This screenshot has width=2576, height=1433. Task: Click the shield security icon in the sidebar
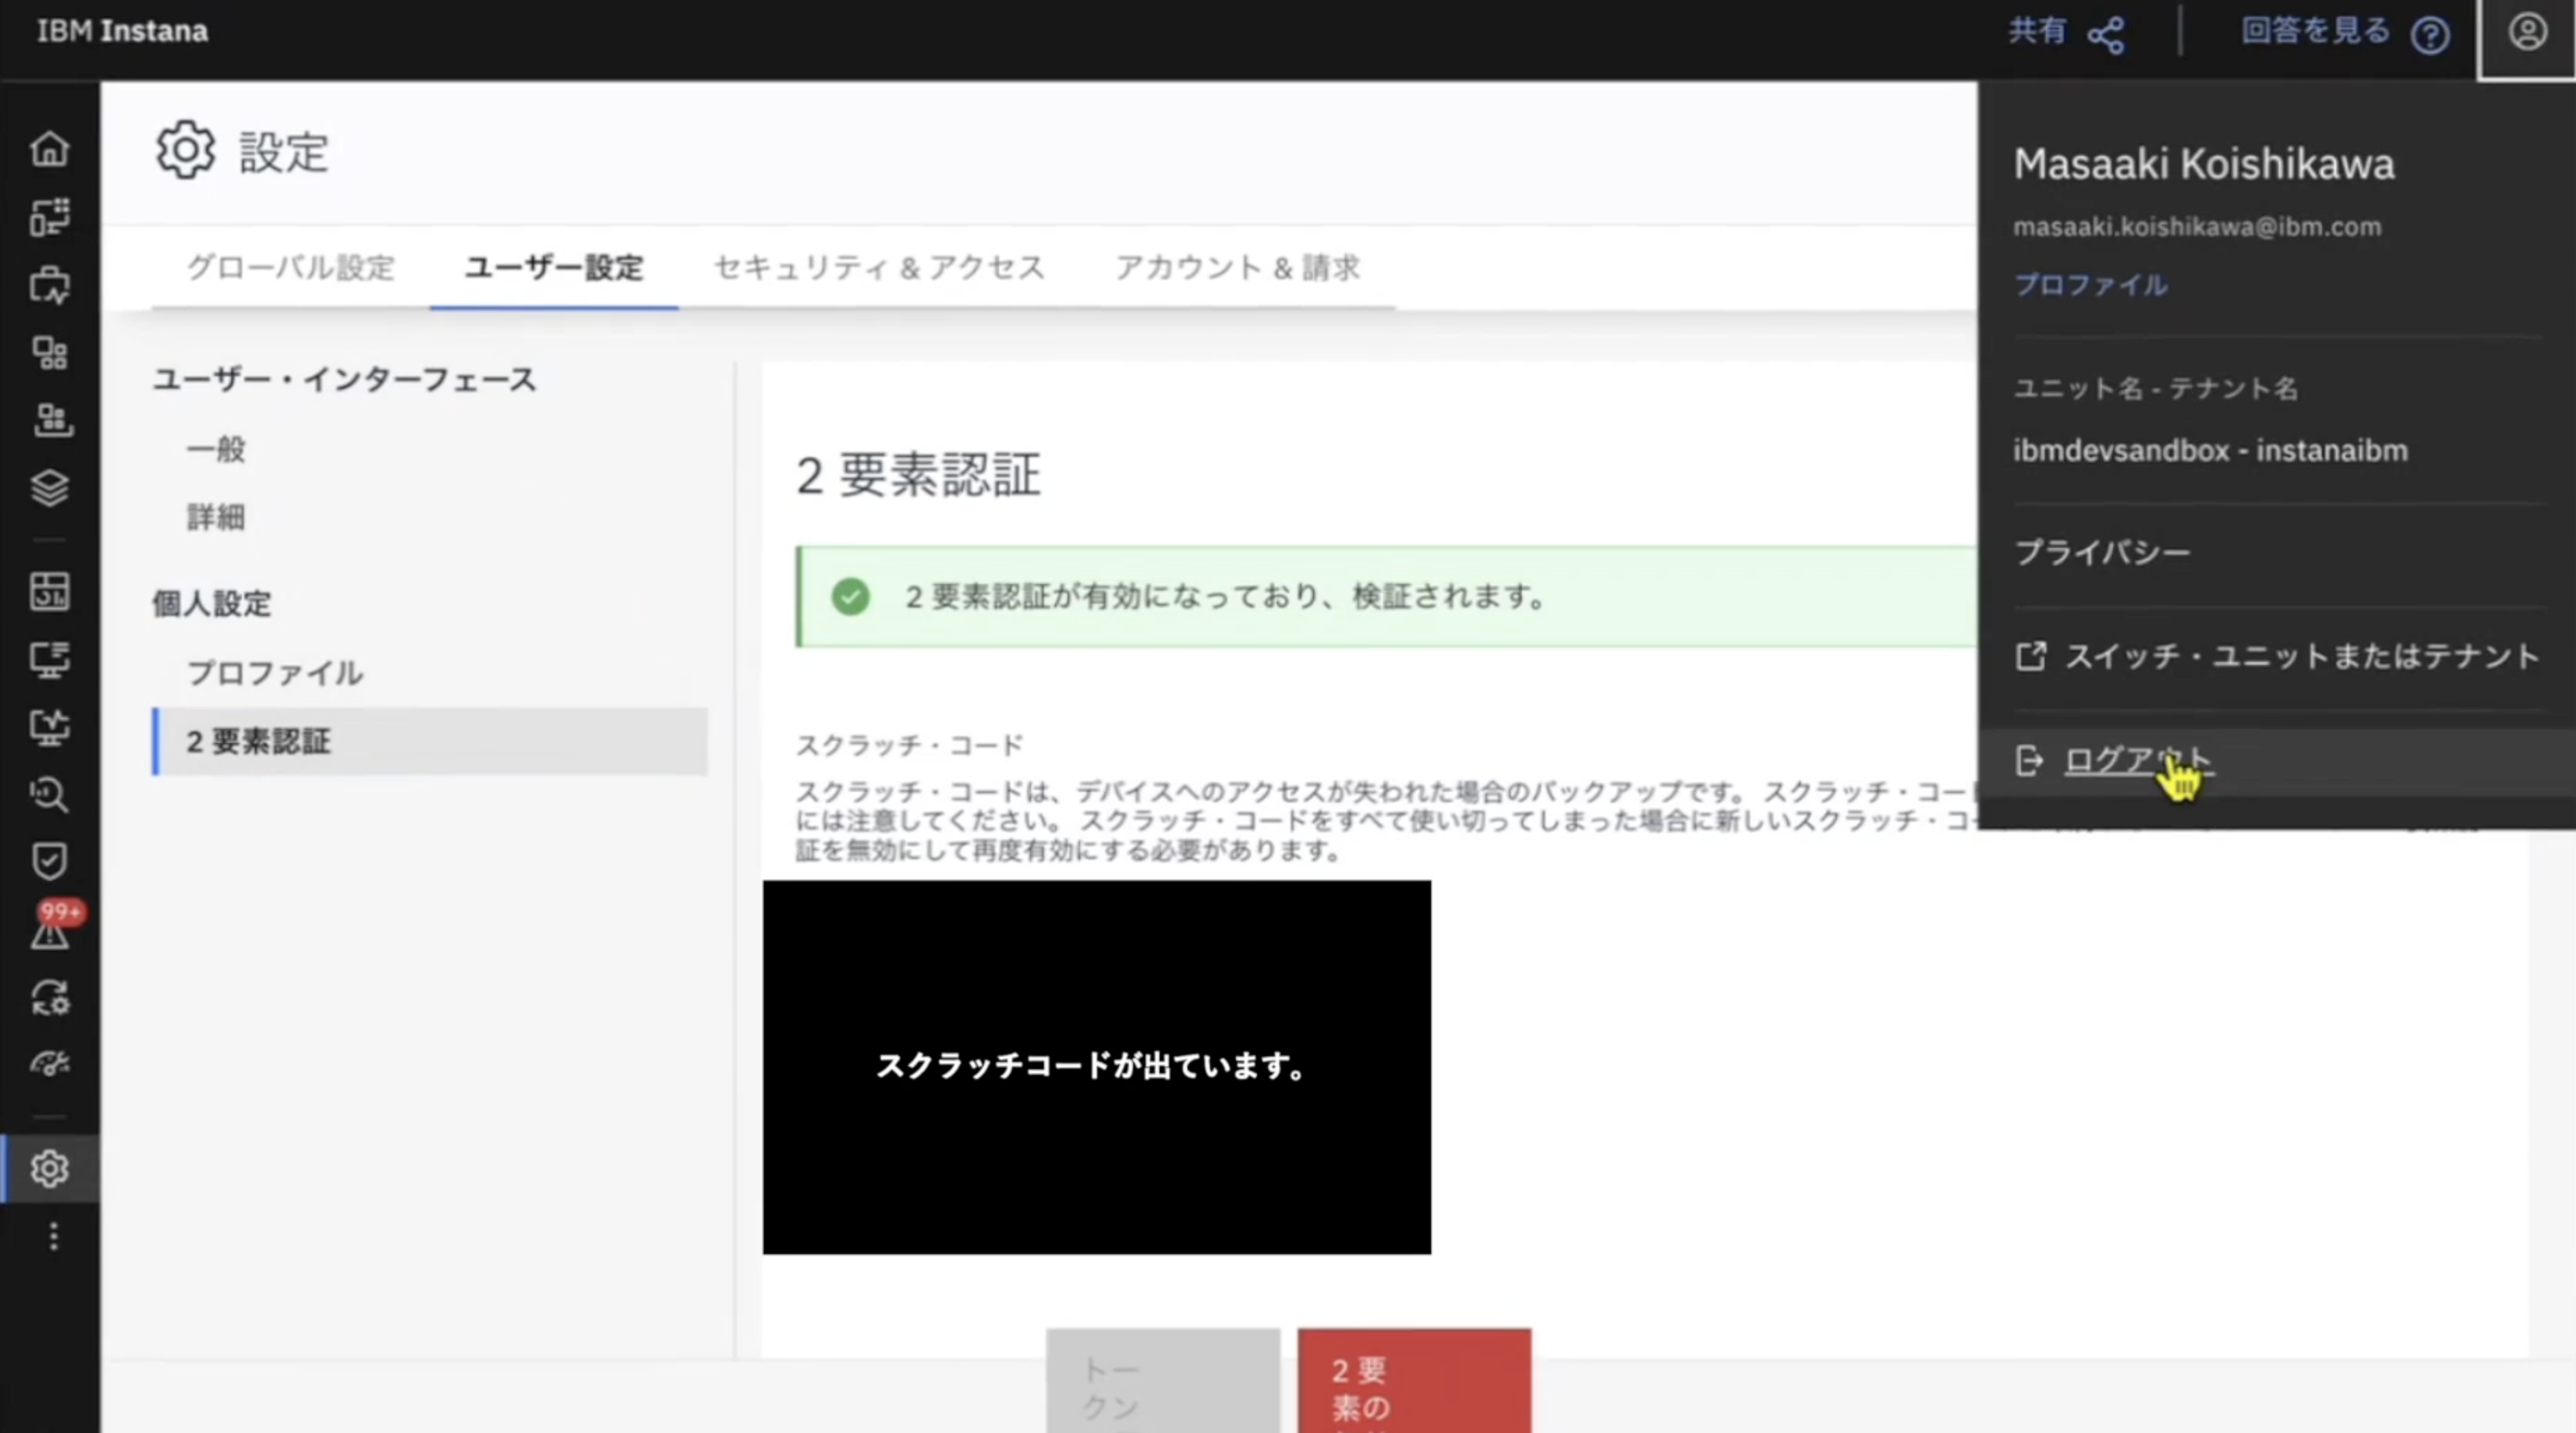pos(49,861)
